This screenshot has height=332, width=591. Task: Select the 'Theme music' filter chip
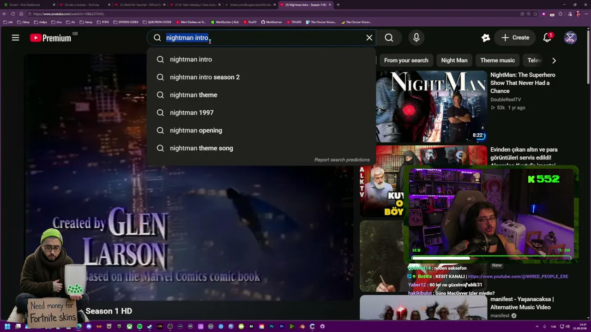click(x=497, y=60)
